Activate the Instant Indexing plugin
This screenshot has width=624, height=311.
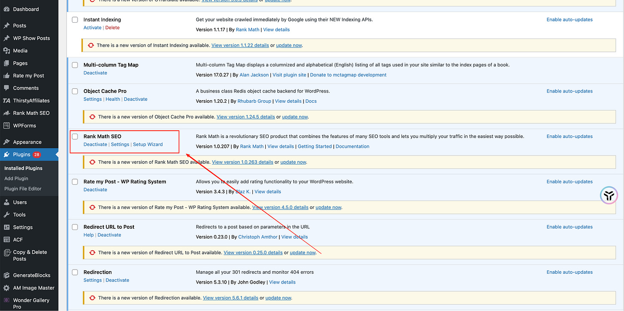point(93,27)
